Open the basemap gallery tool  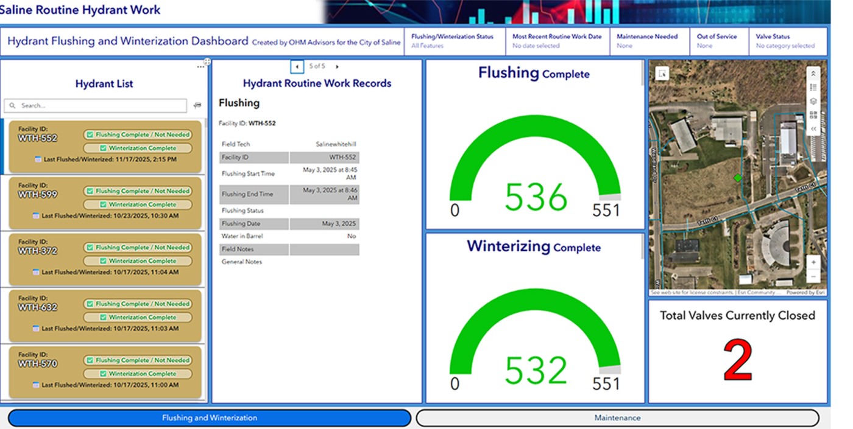813,116
